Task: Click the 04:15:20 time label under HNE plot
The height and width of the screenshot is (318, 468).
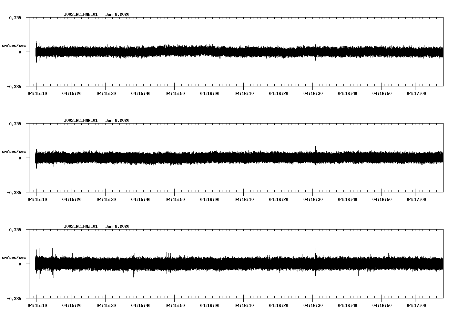Action: click(x=72, y=94)
